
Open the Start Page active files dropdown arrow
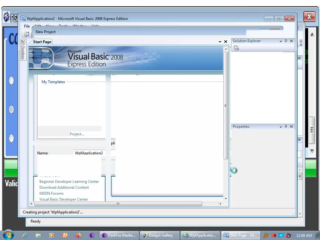click(x=220, y=42)
